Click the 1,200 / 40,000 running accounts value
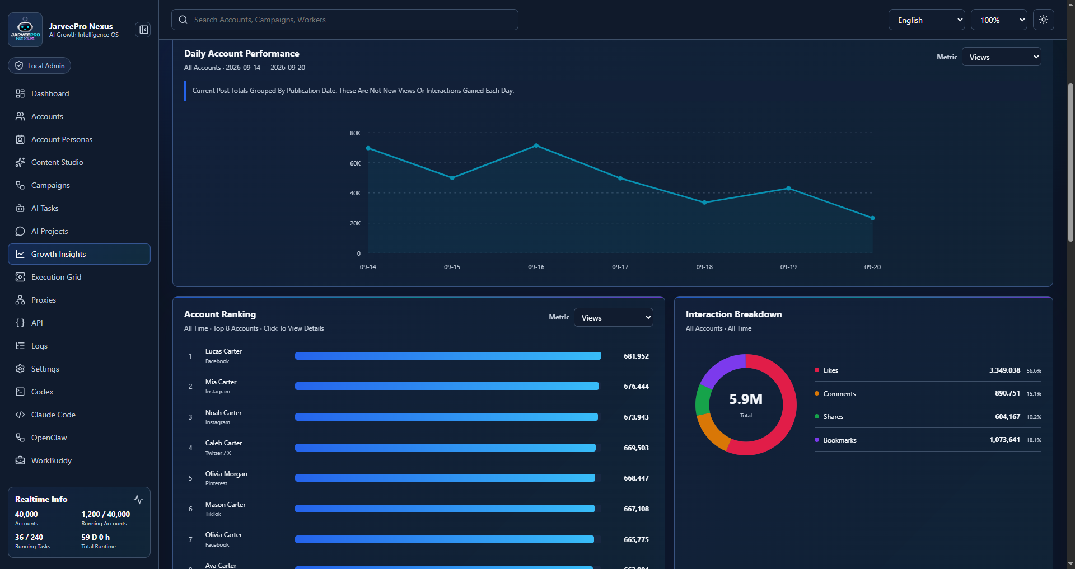This screenshot has height=569, width=1075. (x=106, y=514)
